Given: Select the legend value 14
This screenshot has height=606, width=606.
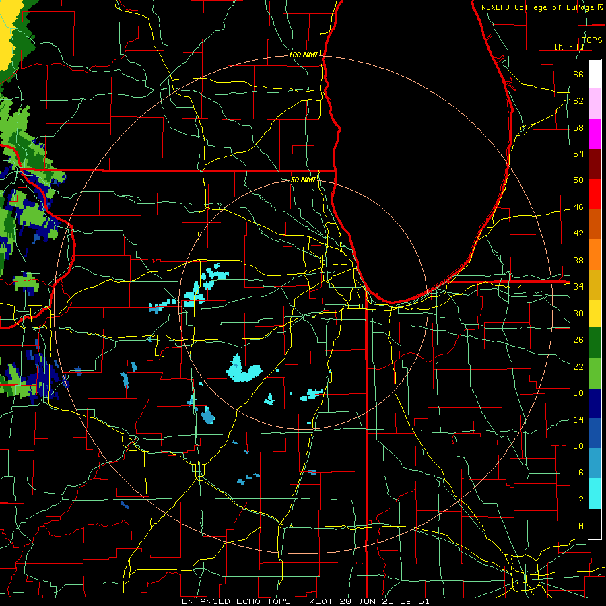Looking at the screenshot, I should 578,419.
